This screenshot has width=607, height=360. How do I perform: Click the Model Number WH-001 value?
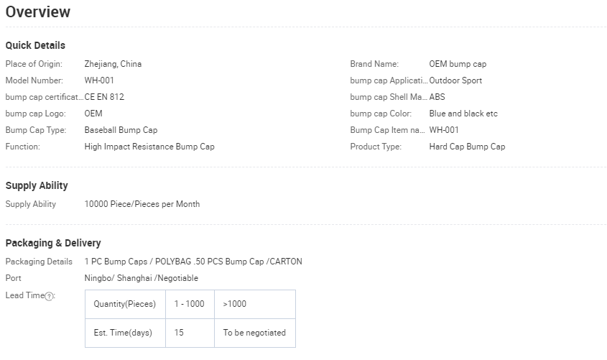pyautogui.click(x=99, y=80)
